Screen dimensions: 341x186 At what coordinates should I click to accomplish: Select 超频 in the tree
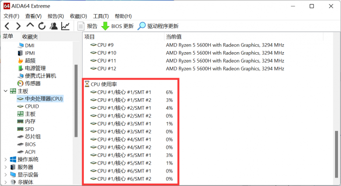tap(27, 61)
